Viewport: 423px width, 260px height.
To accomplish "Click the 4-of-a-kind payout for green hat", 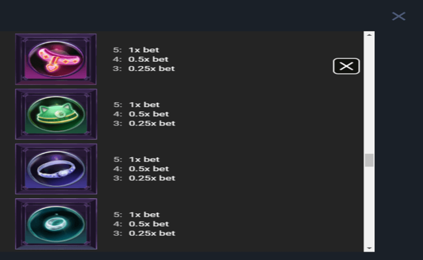I will click(148, 114).
